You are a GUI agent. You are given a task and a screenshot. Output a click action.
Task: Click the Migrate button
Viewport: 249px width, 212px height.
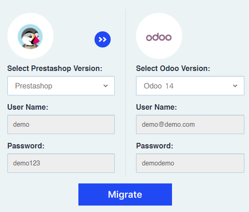(x=125, y=194)
